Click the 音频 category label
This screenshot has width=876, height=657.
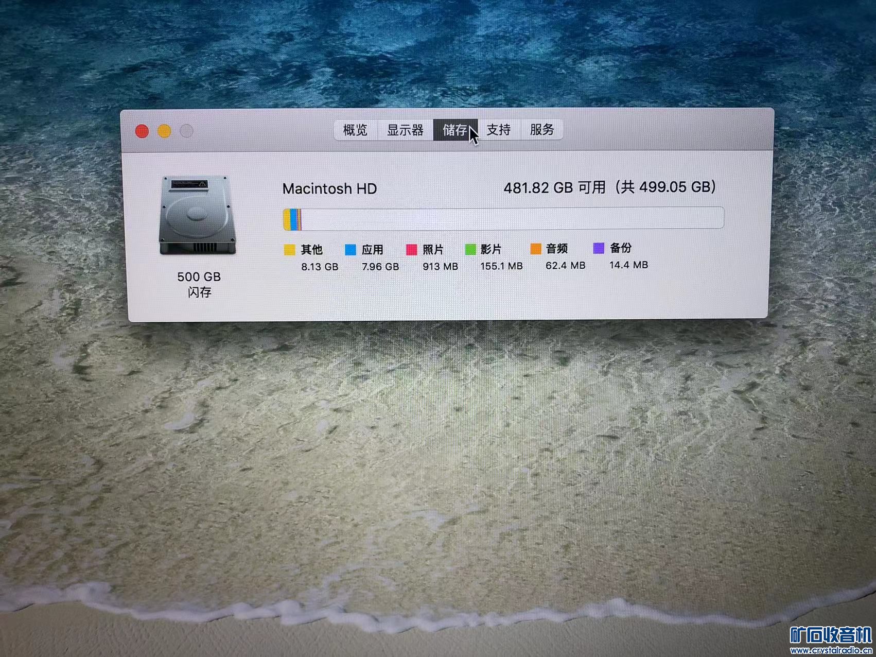pyautogui.click(x=556, y=249)
